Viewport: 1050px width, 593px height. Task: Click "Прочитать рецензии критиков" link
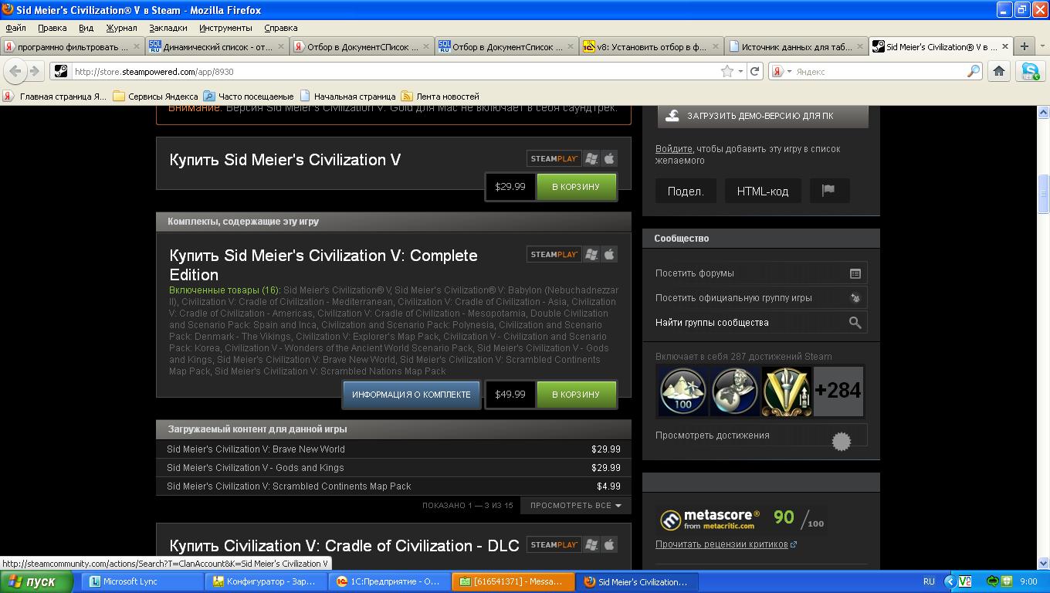pyautogui.click(x=722, y=544)
